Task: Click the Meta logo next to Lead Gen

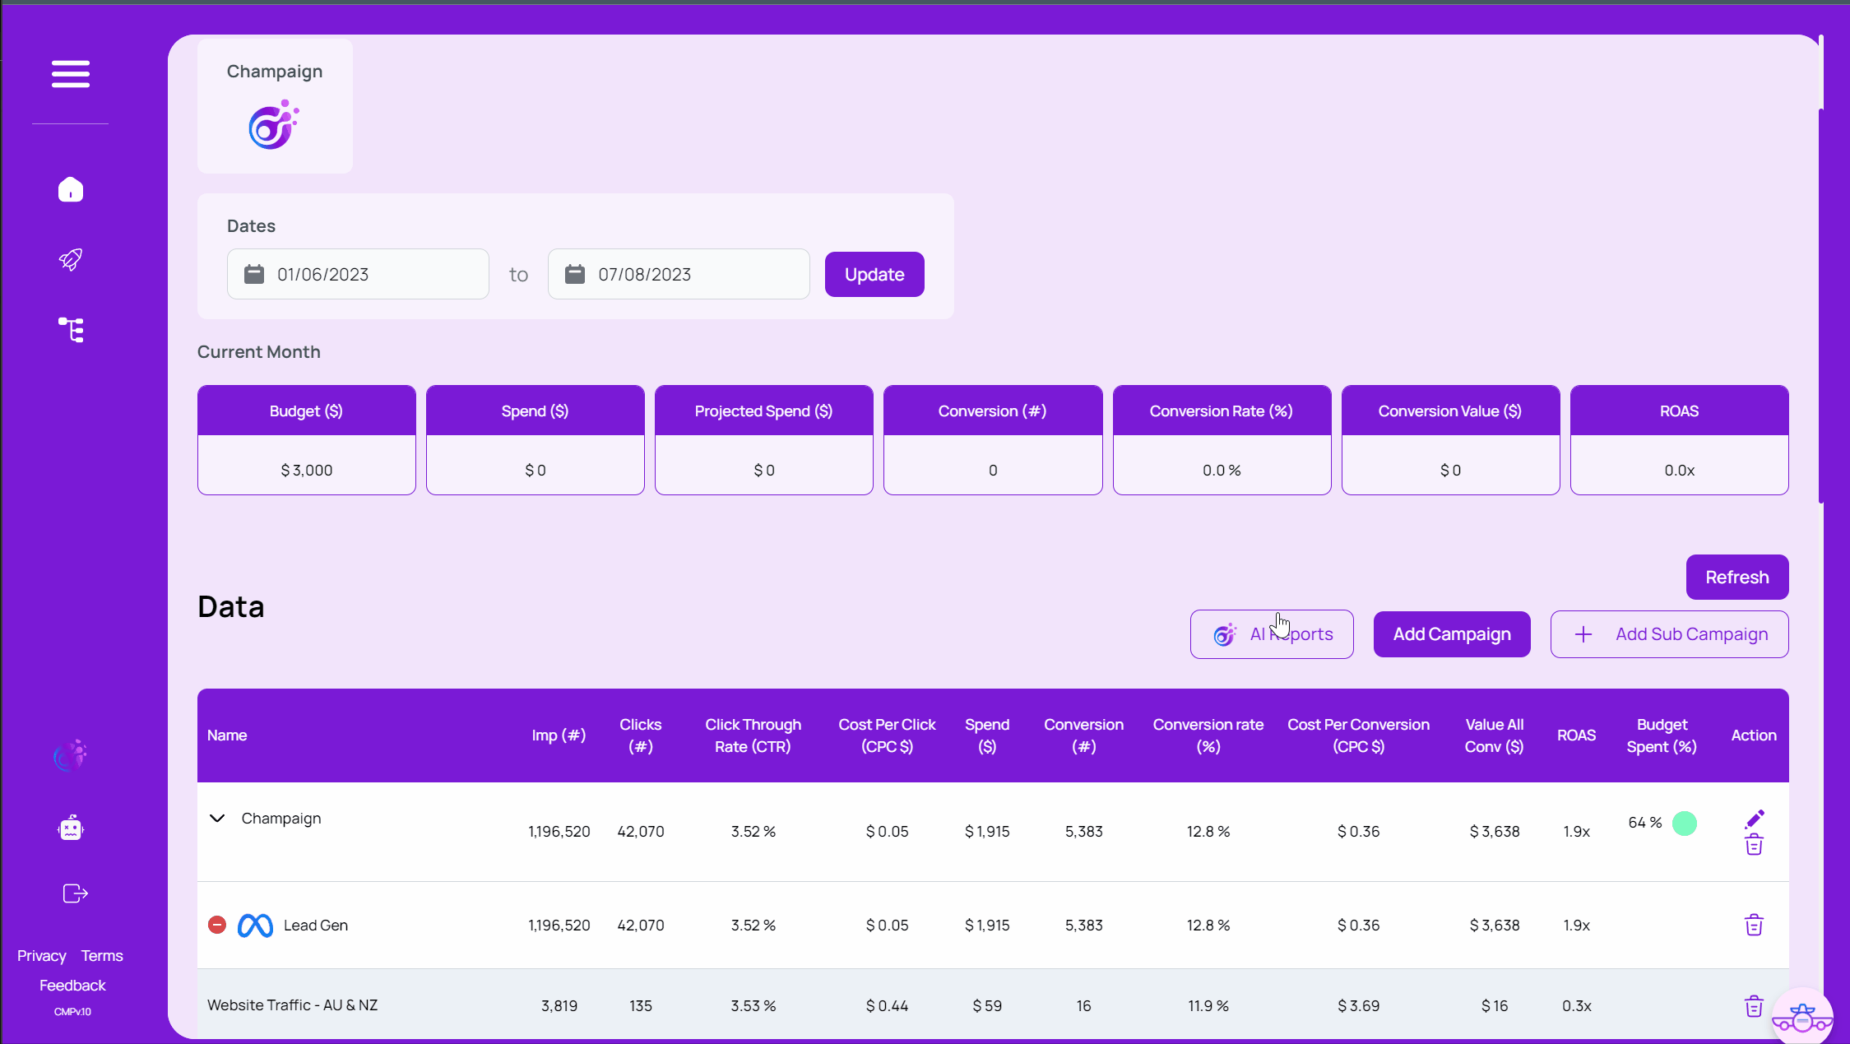Action: coord(255,925)
